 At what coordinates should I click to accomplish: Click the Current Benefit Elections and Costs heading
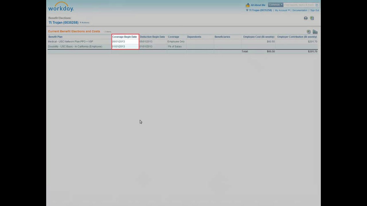[x=74, y=31]
